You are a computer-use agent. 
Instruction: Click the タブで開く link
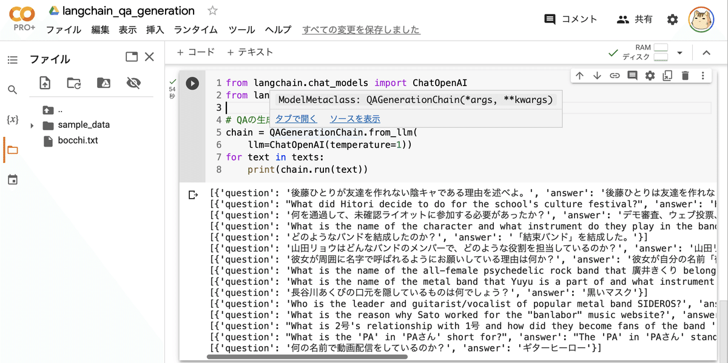click(296, 119)
